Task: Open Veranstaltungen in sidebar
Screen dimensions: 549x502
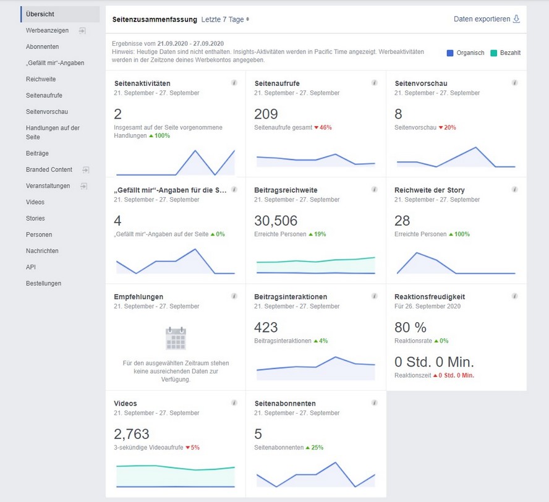Action: click(x=48, y=186)
